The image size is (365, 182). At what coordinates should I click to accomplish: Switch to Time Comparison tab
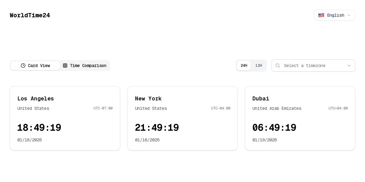pos(85,66)
